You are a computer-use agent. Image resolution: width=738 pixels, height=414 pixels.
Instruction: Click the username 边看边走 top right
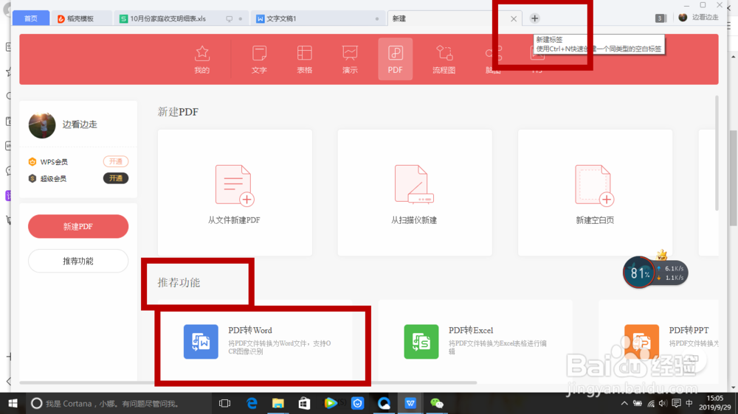click(x=705, y=18)
